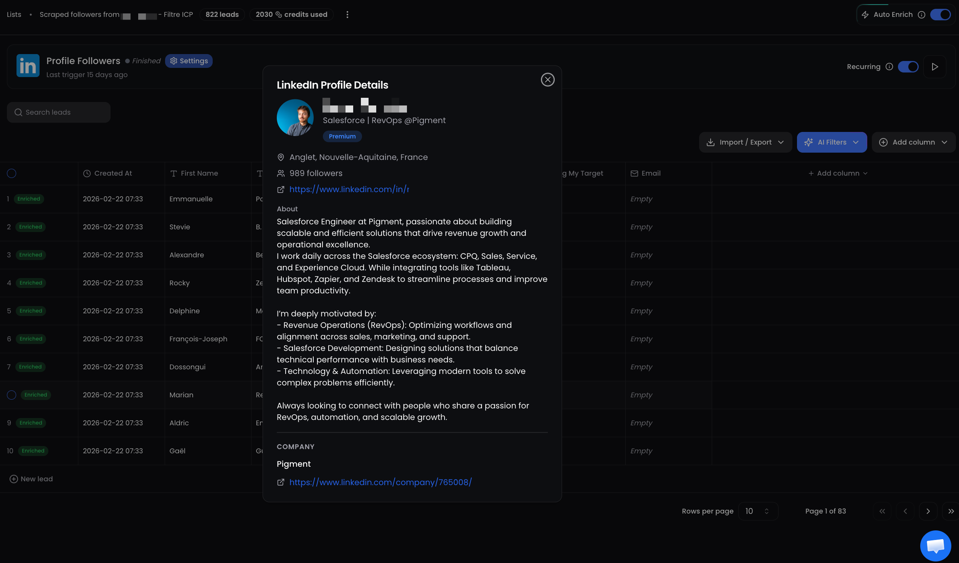Expand the Import / Export dropdown
The image size is (959, 563).
click(745, 142)
